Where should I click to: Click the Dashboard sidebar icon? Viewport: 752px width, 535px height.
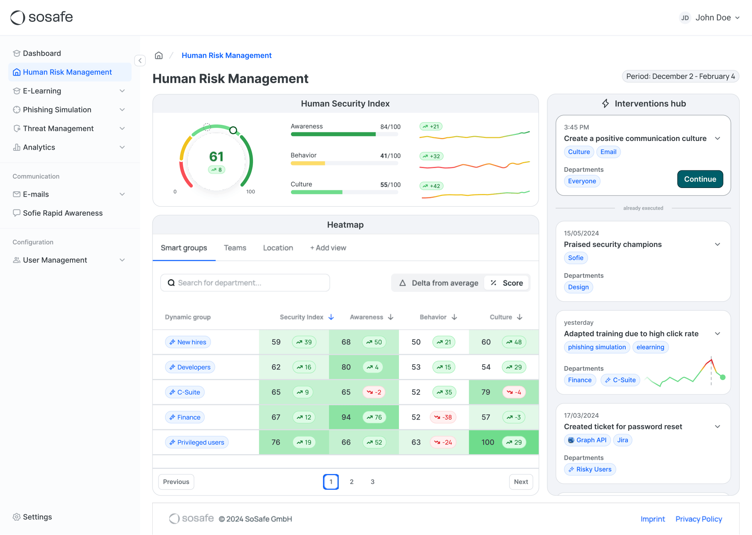pyautogui.click(x=17, y=53)
